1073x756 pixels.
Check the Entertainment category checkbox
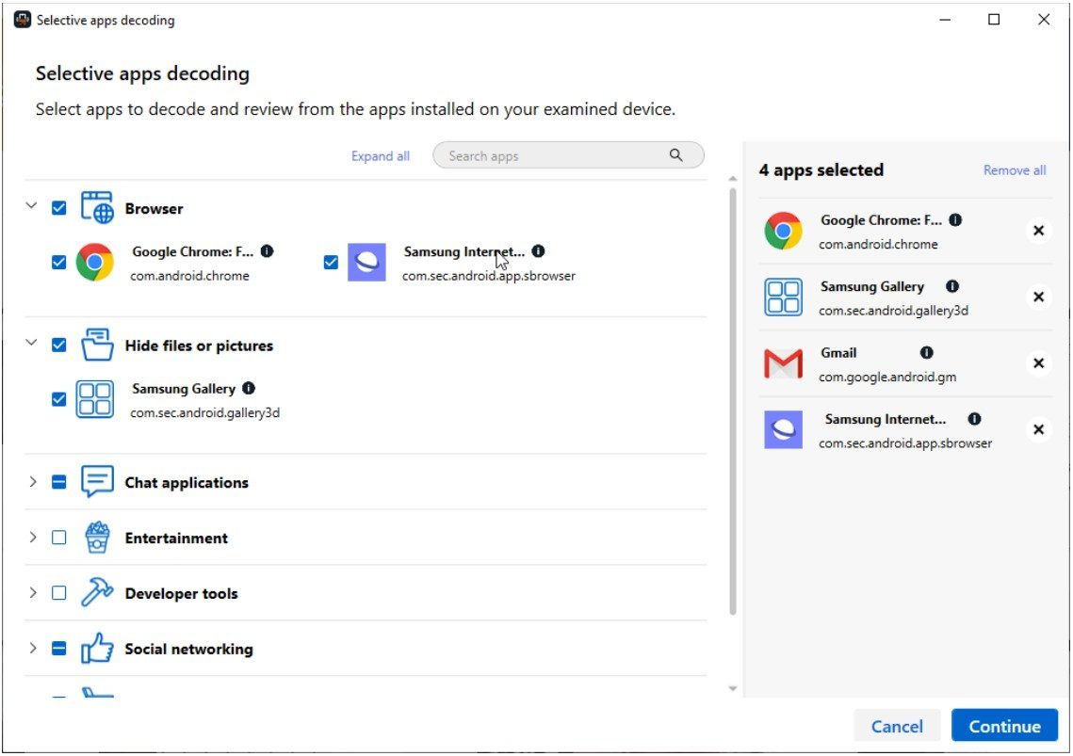pos(58,537)
